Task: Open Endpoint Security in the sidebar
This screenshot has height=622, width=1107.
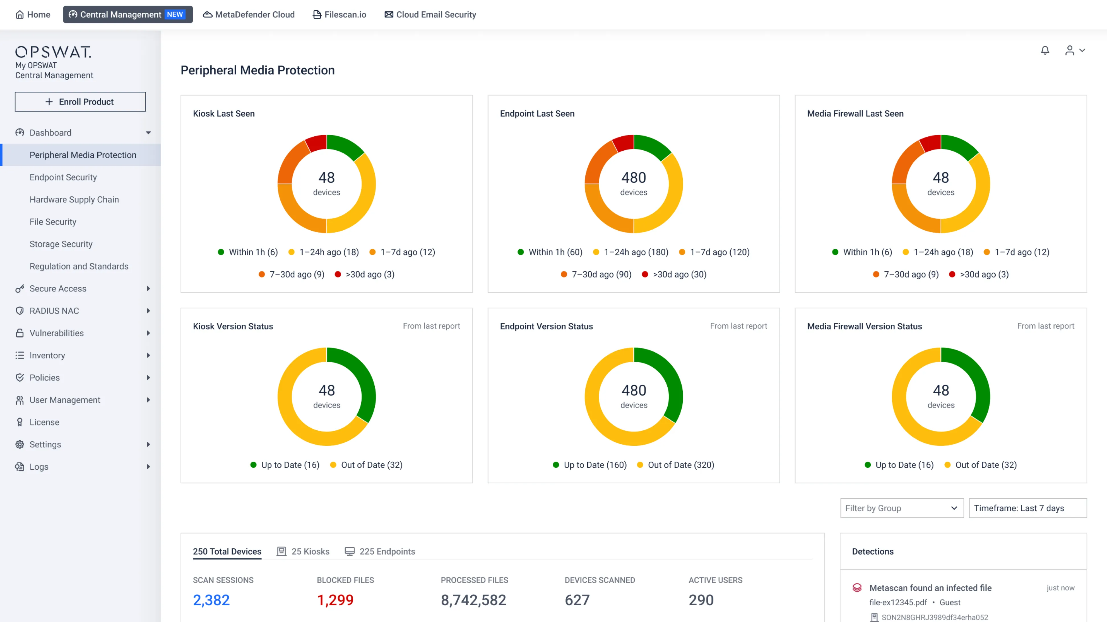Action: click(63, 177)
